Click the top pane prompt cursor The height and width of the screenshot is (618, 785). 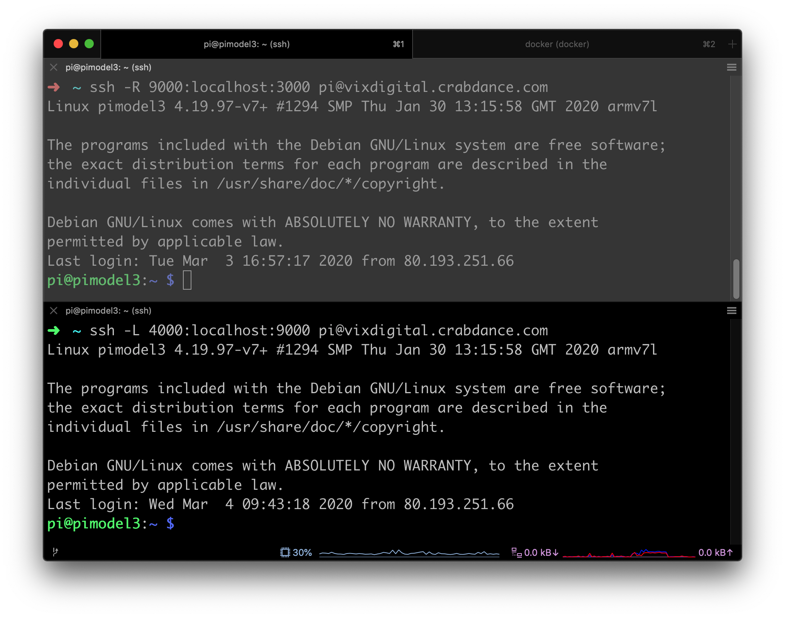point(187,280)
